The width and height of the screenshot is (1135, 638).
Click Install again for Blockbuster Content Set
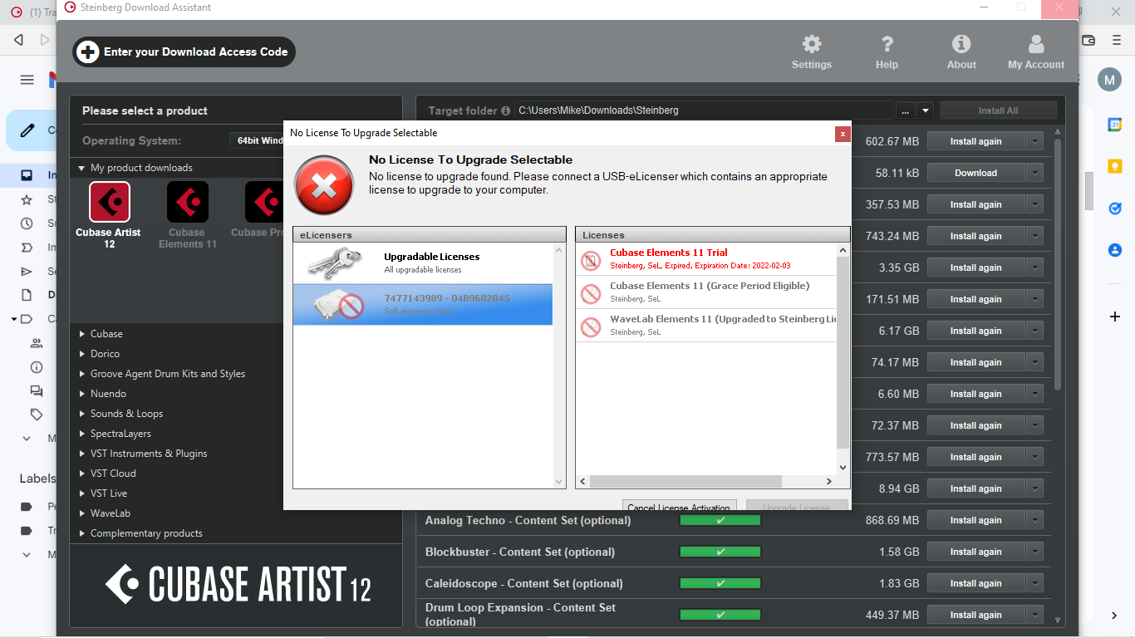(975, 552)
